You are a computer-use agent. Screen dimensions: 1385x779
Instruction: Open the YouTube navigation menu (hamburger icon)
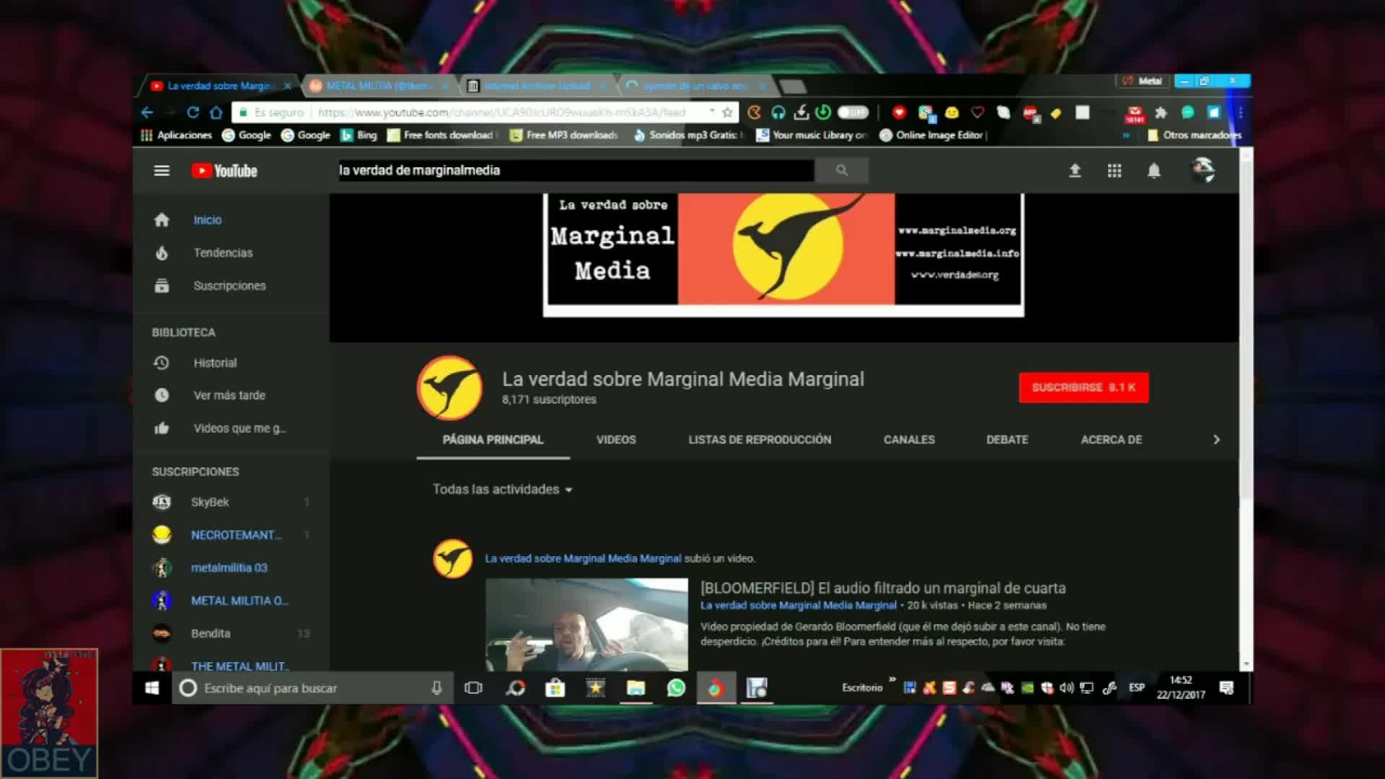162,170
